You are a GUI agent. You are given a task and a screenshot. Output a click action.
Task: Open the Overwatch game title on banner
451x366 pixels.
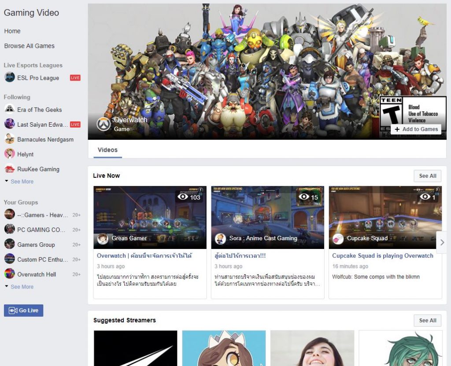point(130,120)
